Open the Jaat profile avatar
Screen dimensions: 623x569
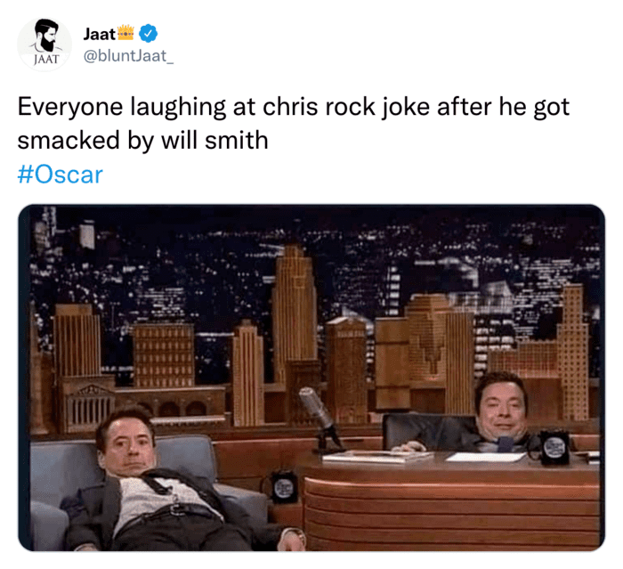coord(44,45)
